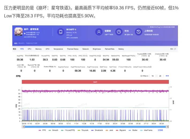This screenshot has width=190, height=139.
Task: Click the blue time range slider bar
Action: (x=95, y=127)
